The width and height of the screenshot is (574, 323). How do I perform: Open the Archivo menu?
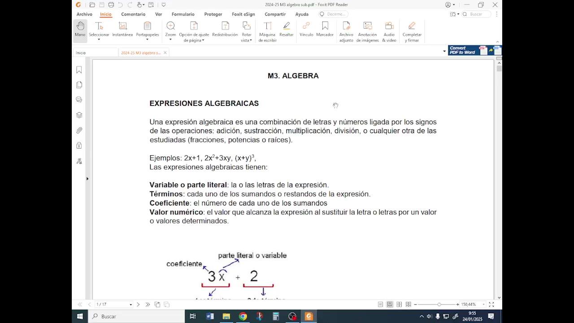coord(84,14)
